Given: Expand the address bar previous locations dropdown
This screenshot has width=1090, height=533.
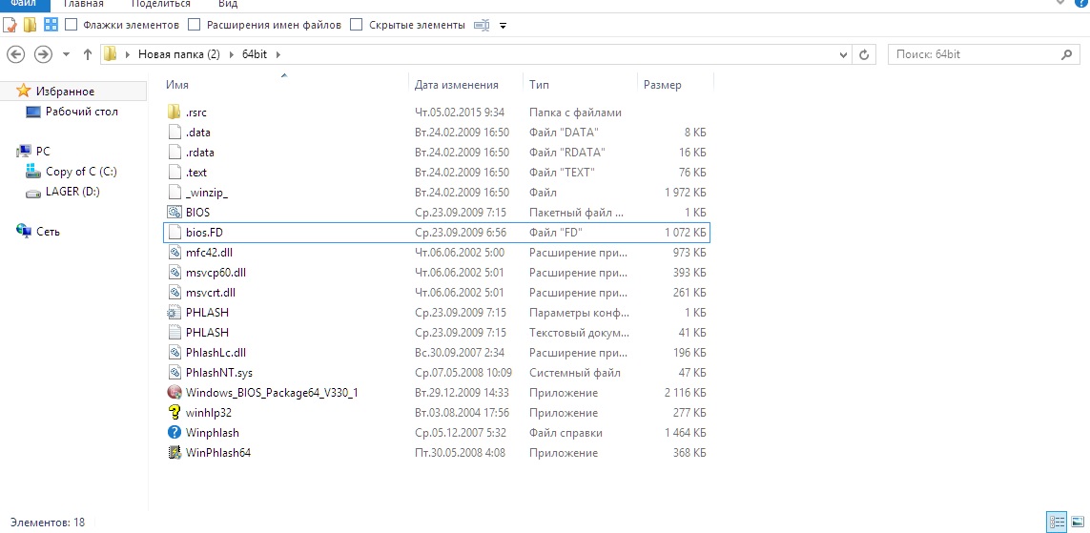Looking at the screenshot, I should tap(843, 55).
